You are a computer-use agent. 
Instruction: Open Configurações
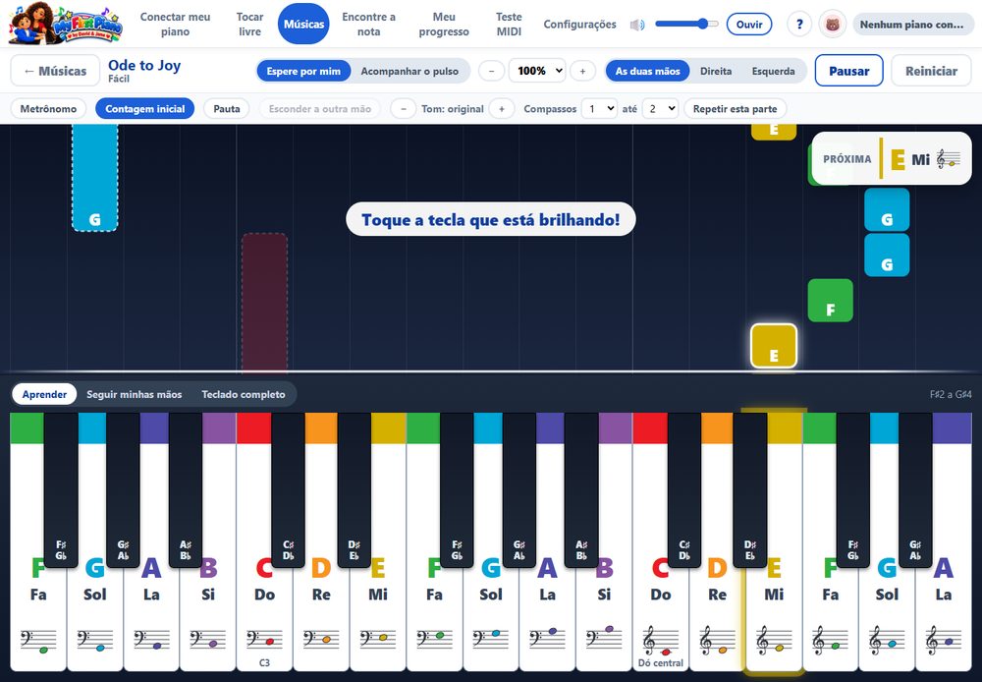pyautogui.click(x=580, y=24)
